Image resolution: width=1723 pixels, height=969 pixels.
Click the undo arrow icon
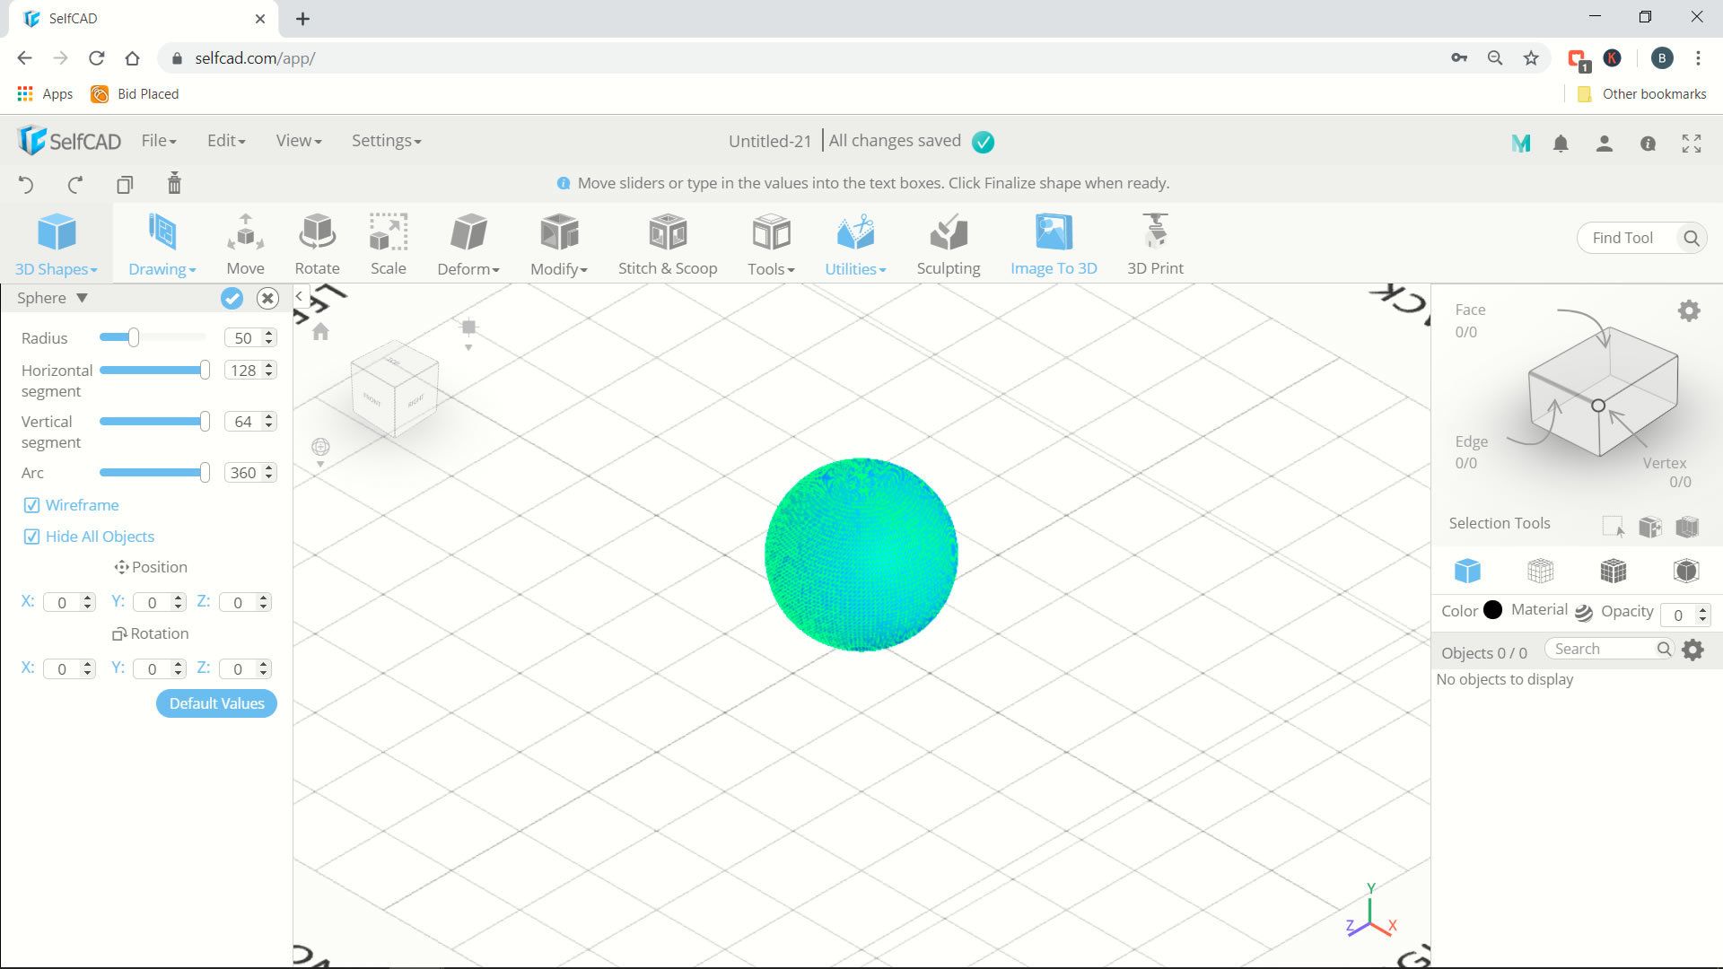click(x=26, y=185)
